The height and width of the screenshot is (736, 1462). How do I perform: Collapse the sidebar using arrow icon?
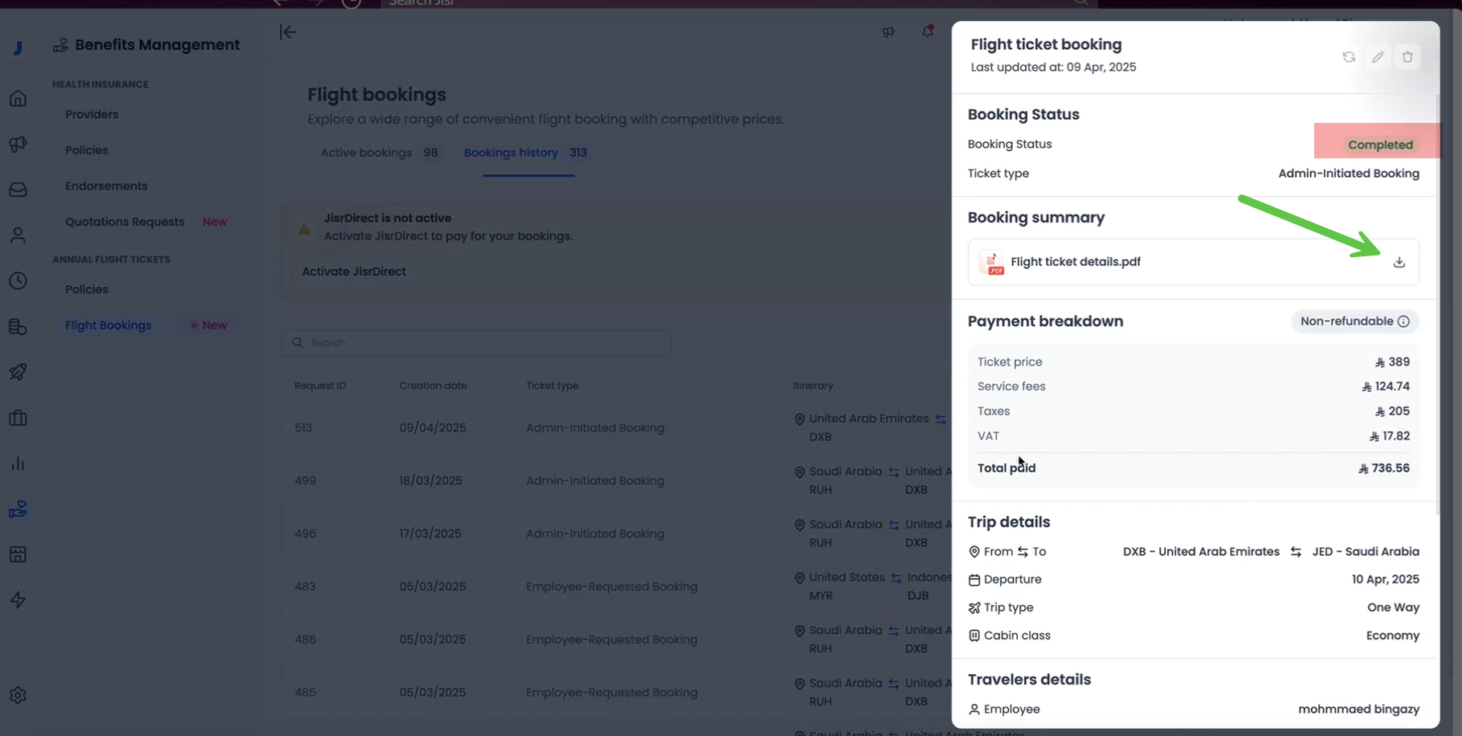[288, 32]
